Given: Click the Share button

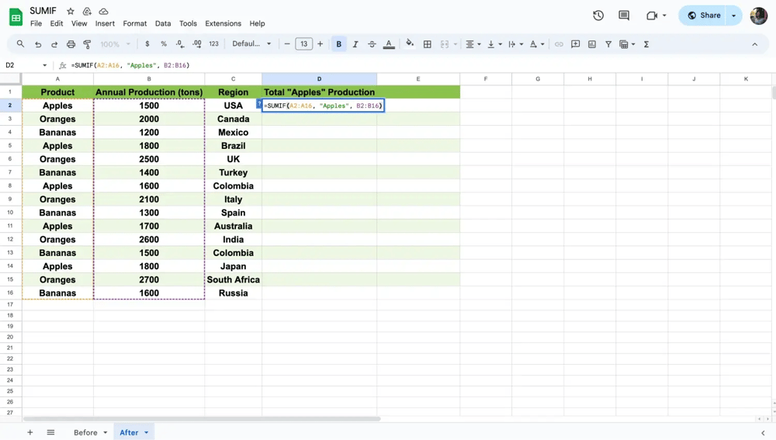Looking at the screenshot, I should 705,16.
